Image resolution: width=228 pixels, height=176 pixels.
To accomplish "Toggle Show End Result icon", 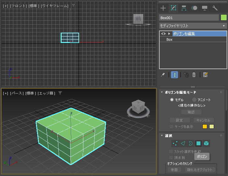I will point(174,75).
